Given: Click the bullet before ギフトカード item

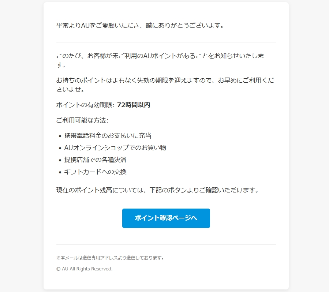Looking at the screenshot, I should click(60, 172).
